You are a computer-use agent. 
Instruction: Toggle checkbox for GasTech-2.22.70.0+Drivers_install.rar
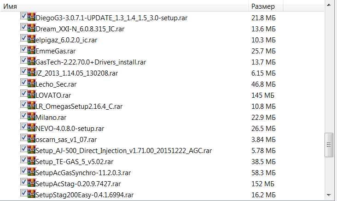pyautogui.click(x=23, y=60)
